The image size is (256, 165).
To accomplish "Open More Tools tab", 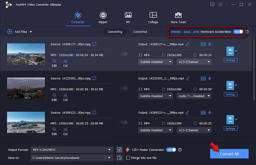I will [x=178, y=18].
